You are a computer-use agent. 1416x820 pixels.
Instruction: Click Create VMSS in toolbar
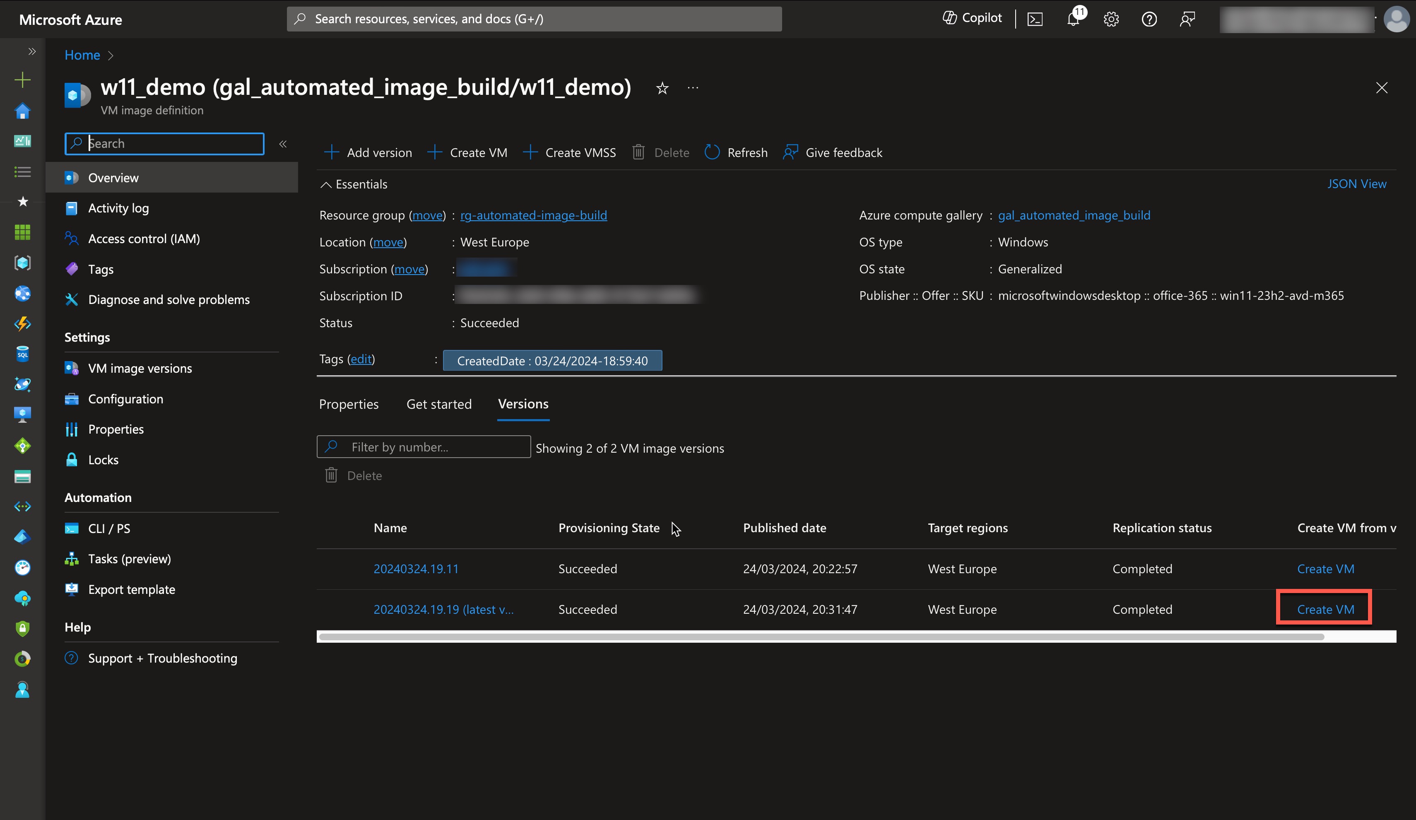pyautogui.click(x=569, y=152)
